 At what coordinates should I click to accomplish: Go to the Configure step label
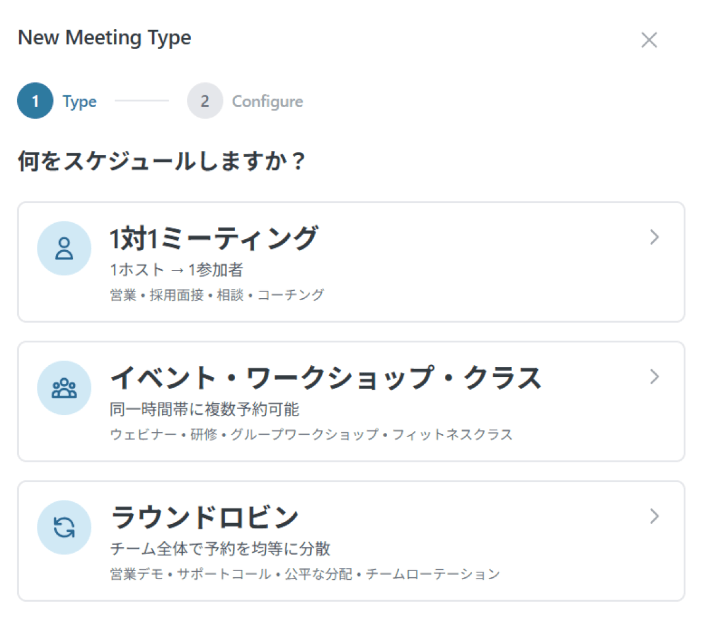[x=267, y=101]
